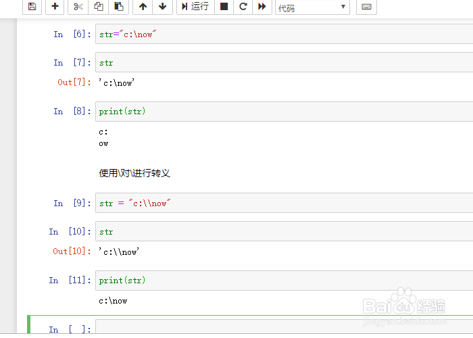The width and height of the screenshot is (473, 338).
Task: Select the In [10] cell containing str
Action: point(284,231)
